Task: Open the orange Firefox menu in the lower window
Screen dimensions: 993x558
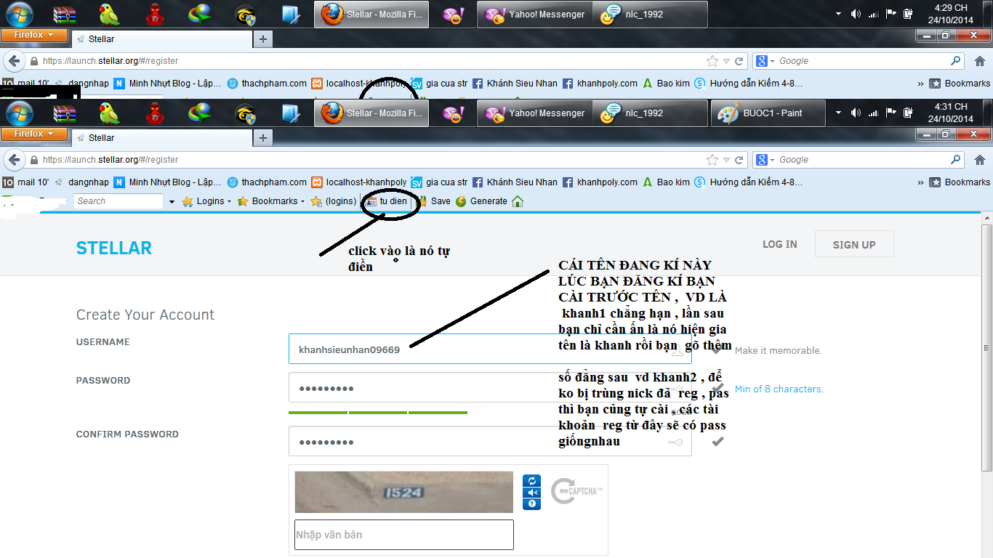Action: [34, 134]
